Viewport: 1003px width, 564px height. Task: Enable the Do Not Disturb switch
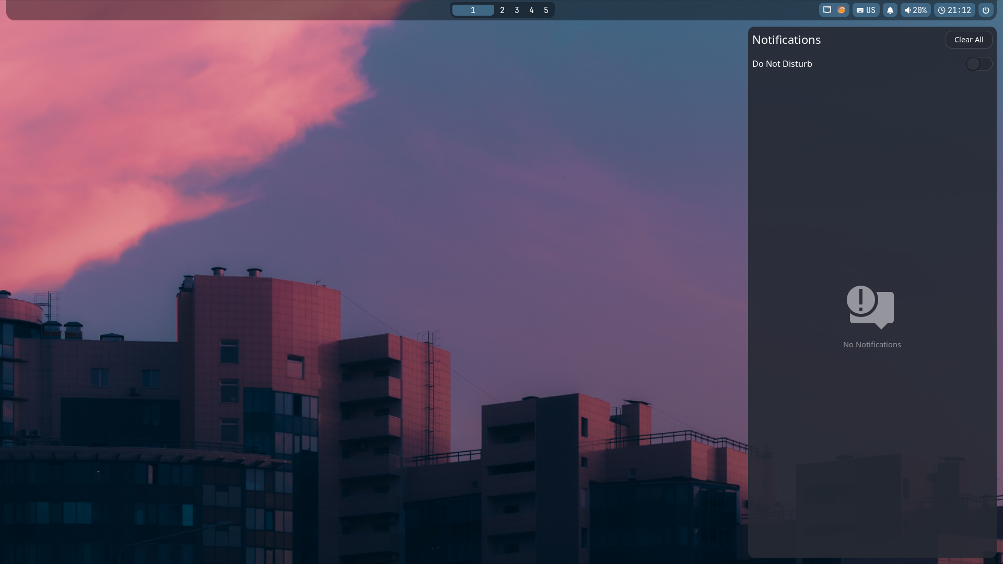pos(978,64)
